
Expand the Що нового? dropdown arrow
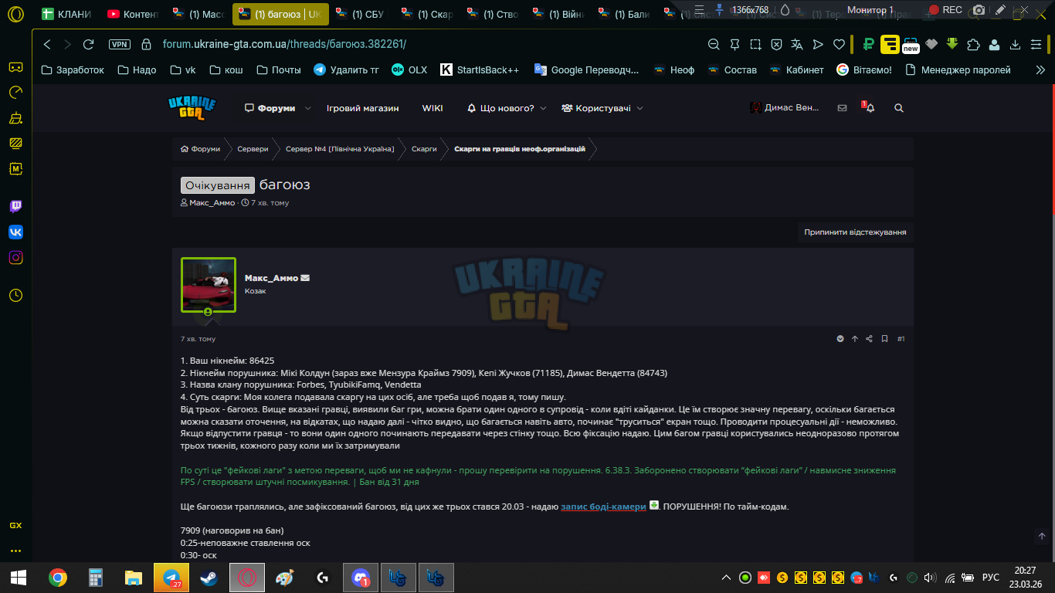point(543,108)
